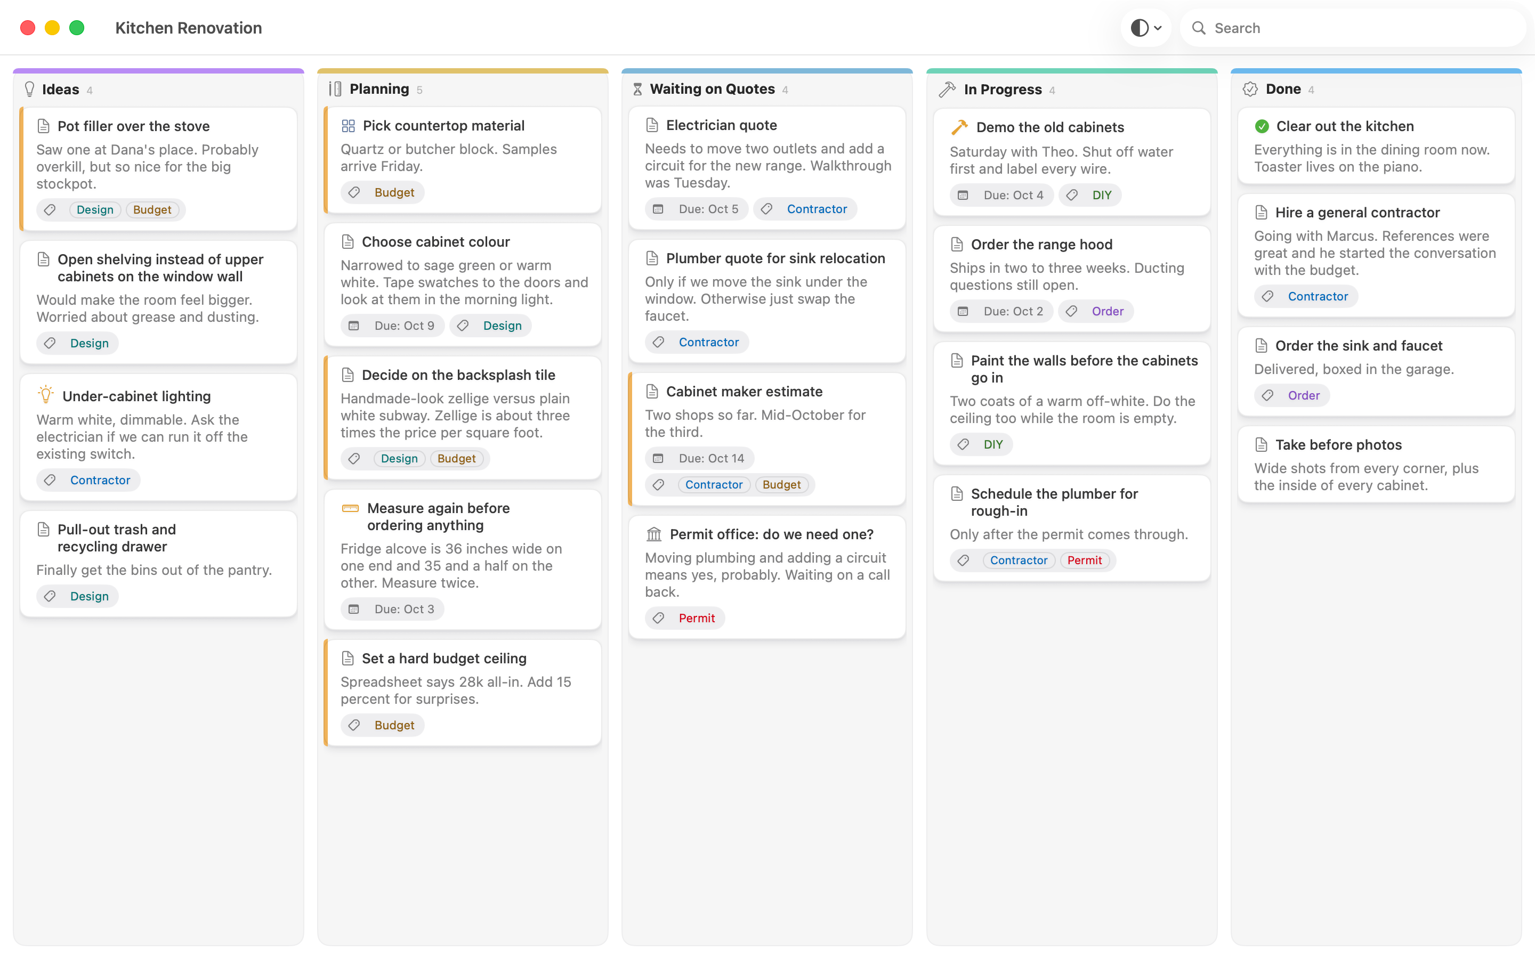
Task: Click the Waiting on Quotes column title
Action: coord(712,89)
